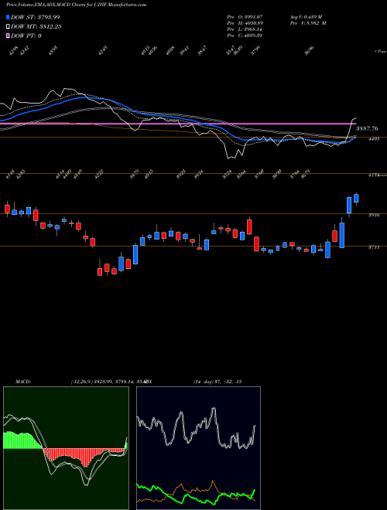This screenshot has height=510, width=387.
Task: Click the 3916 price axis label
Action: coord(374,215)
